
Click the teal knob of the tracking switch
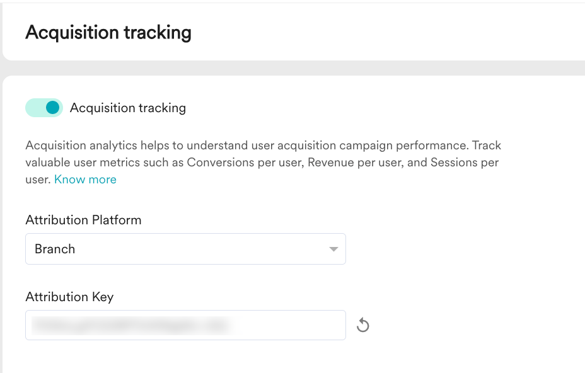pos(52,108)
